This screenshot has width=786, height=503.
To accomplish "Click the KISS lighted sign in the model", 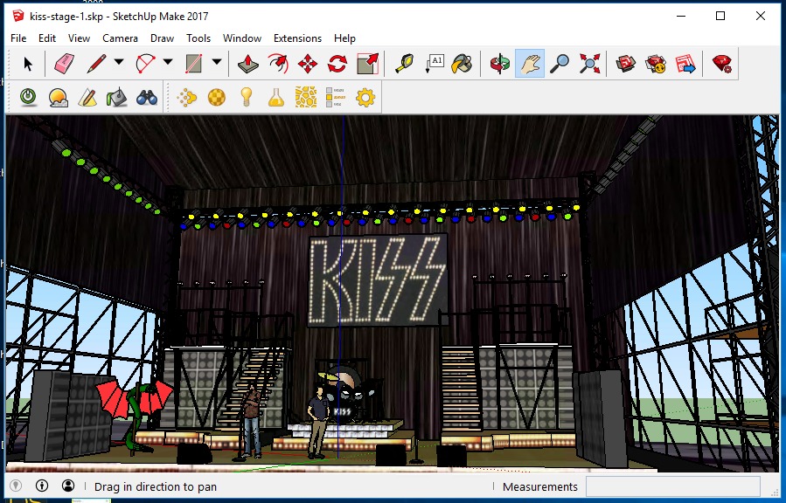I will click(378, 280).
